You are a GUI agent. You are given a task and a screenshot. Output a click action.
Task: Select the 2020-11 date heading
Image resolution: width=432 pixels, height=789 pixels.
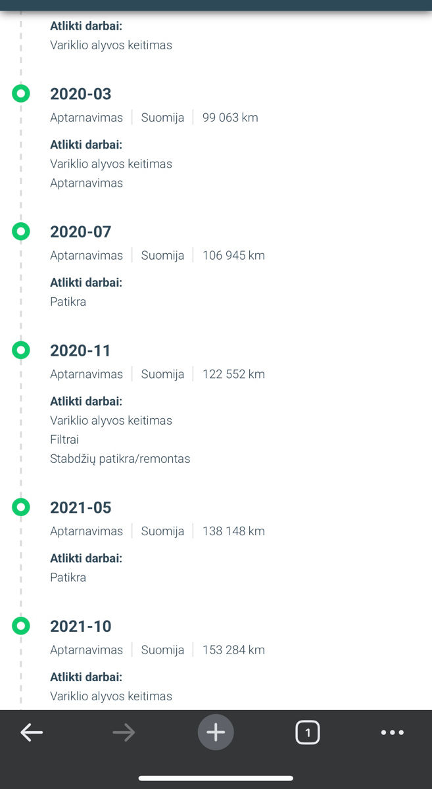(80, 351)
